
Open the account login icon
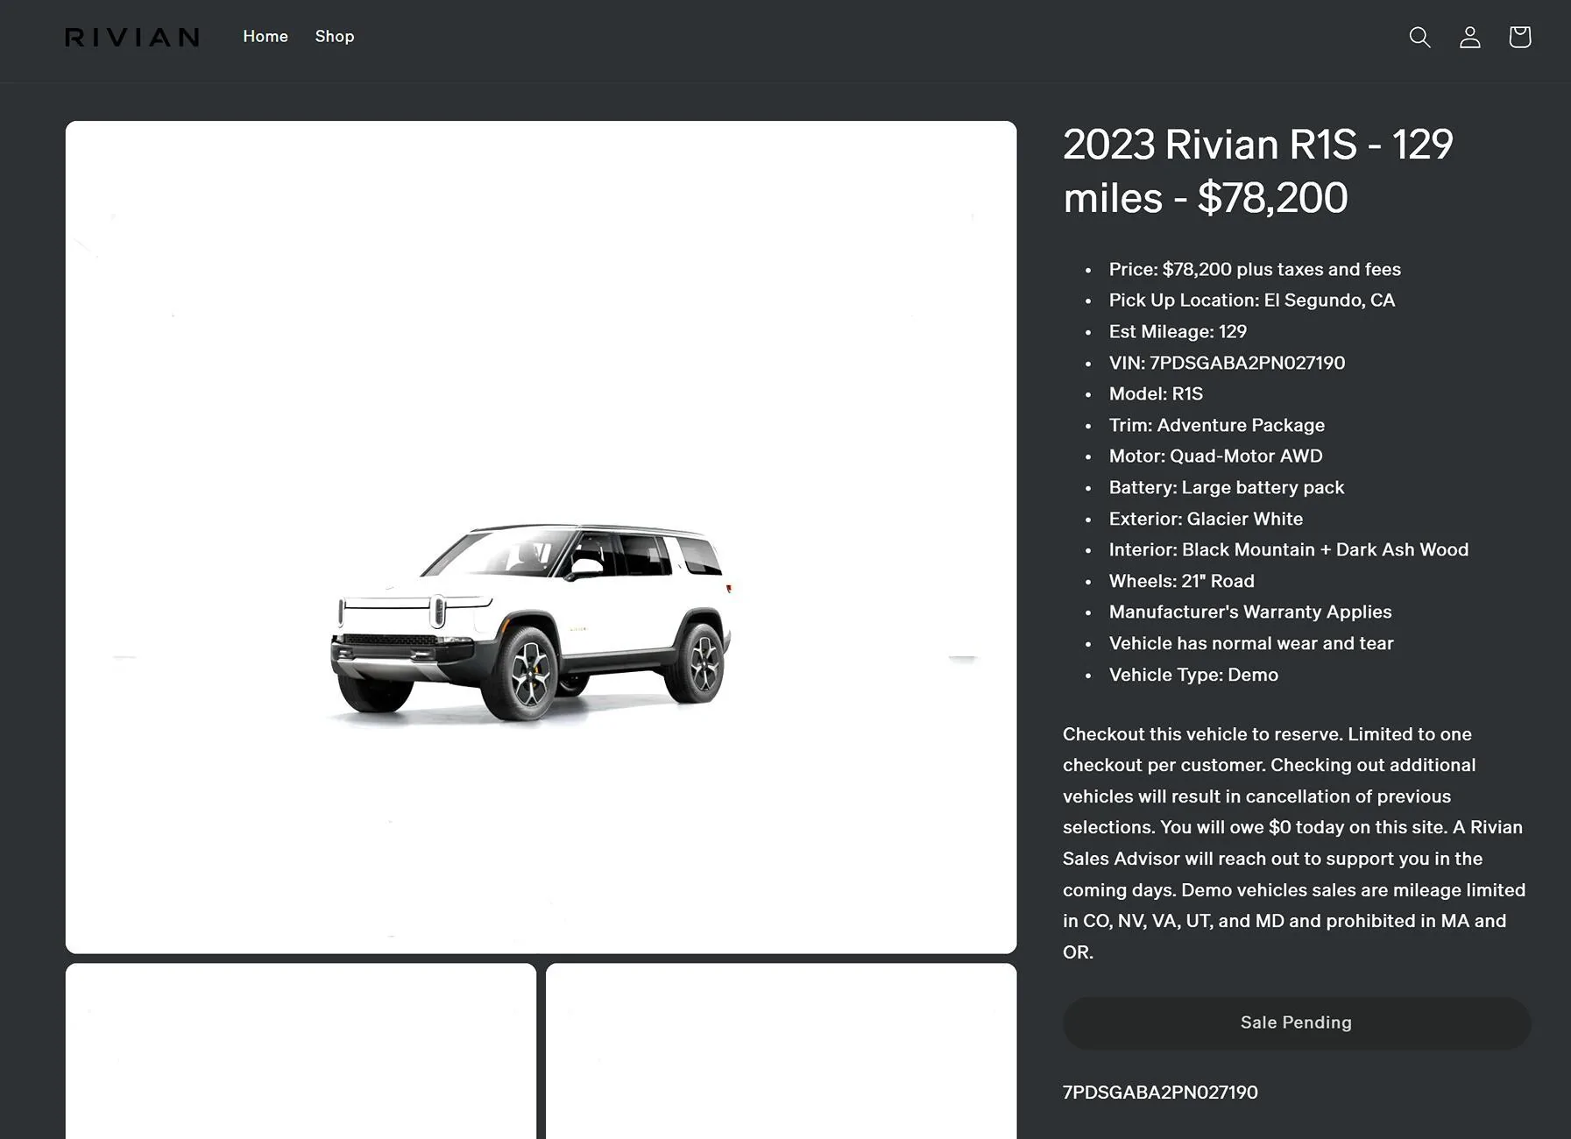[1469, 37]
